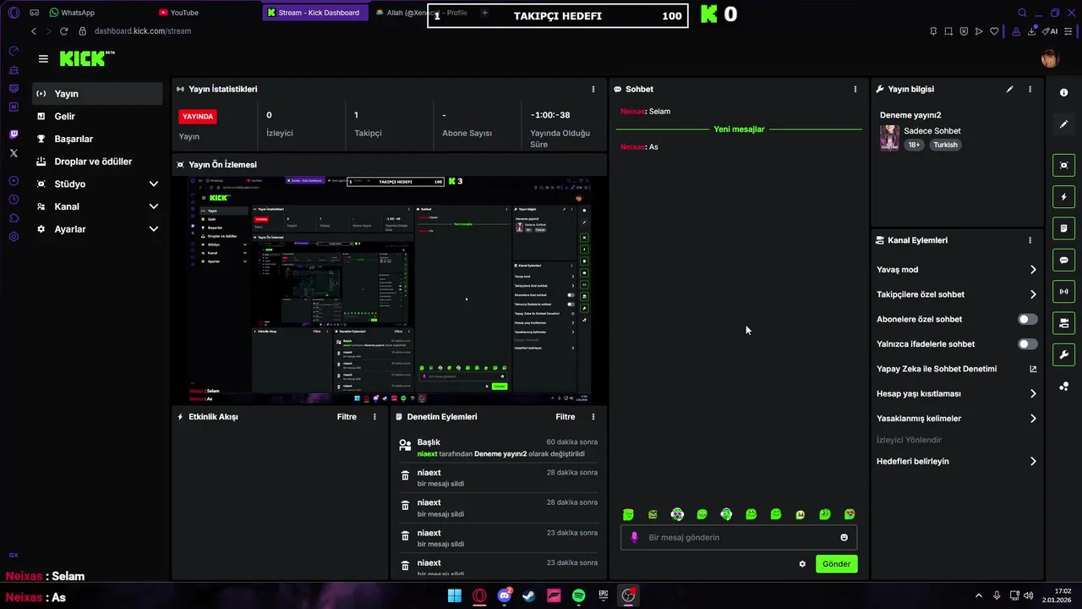
Task: Click the 18+ tag
Action: tap(914, 145)
